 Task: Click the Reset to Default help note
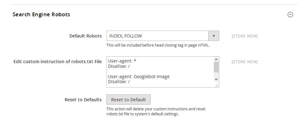point(156,112)
